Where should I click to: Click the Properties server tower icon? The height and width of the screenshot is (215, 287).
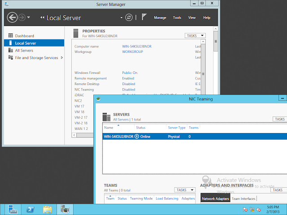(x=76, y=33)
